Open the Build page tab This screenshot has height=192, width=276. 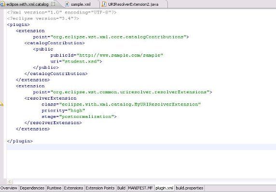[121, 188]
